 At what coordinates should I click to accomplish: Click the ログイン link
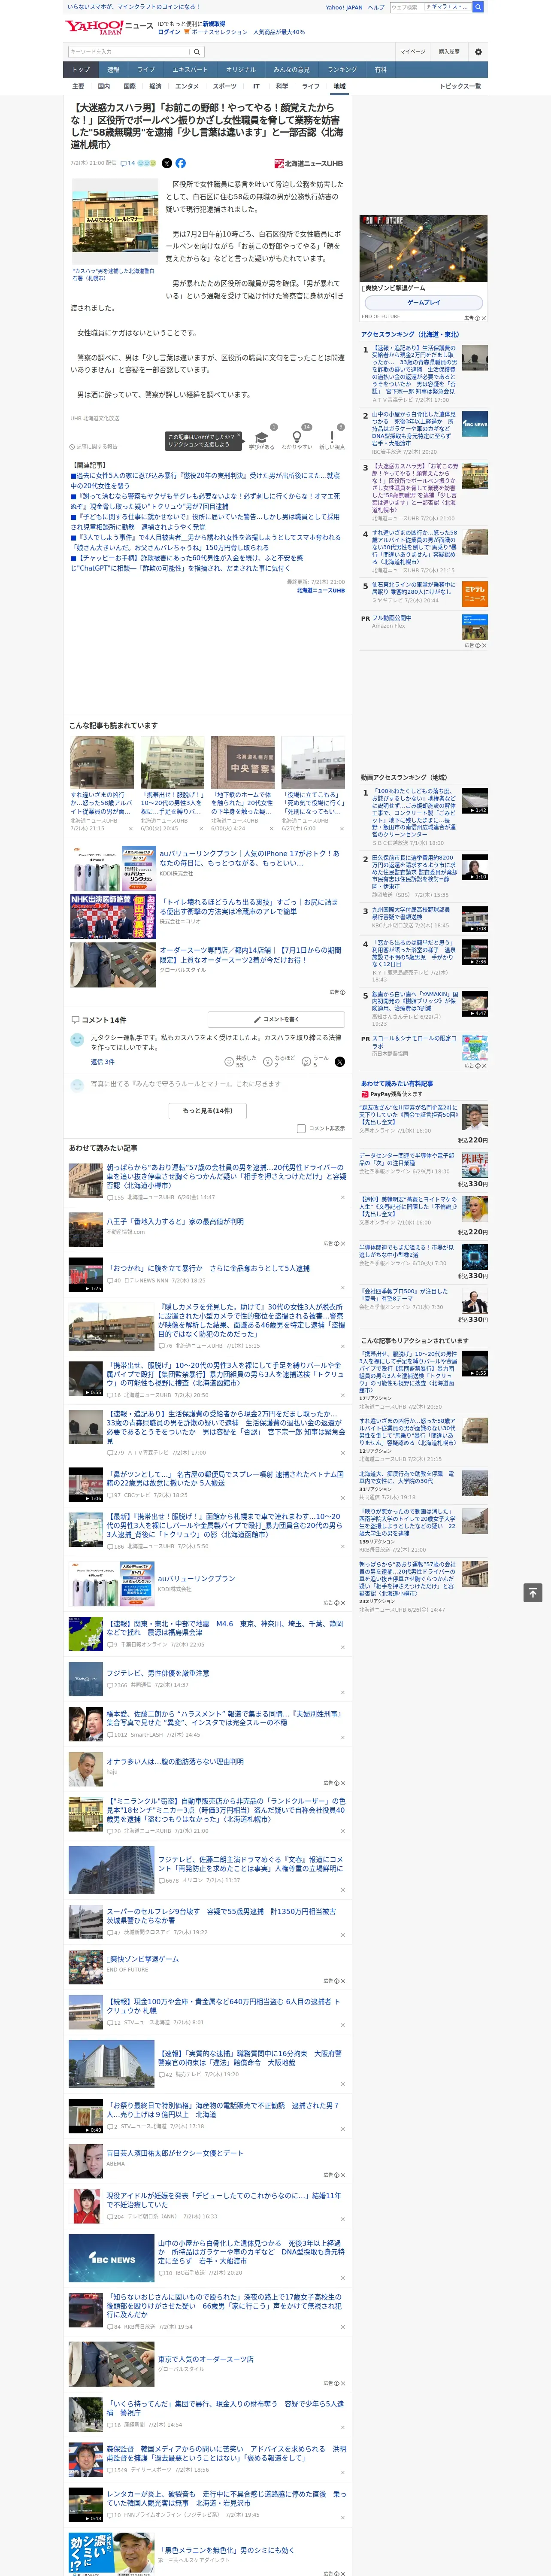point(169,32)
